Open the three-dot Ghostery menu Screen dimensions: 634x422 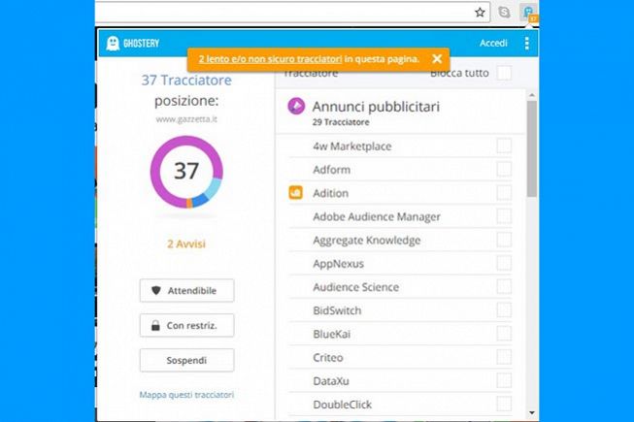526,44
